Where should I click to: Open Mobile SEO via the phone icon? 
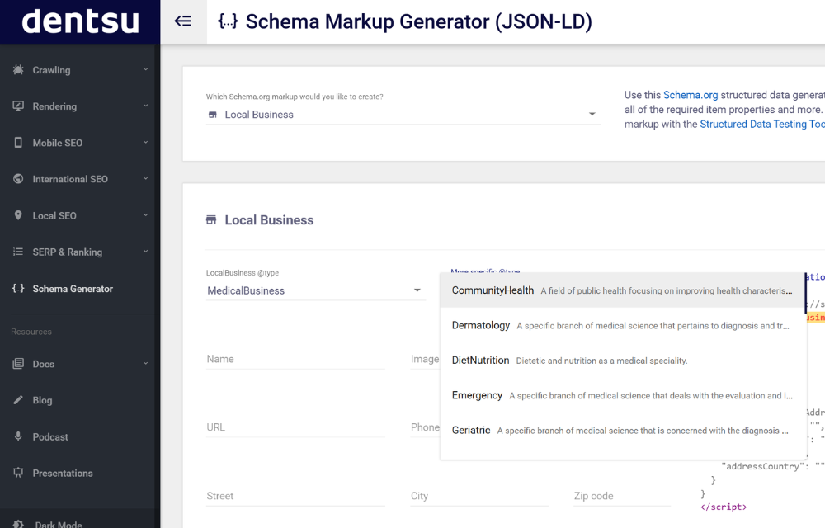[17, 142]
